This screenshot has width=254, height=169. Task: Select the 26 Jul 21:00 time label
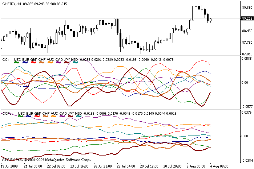point(103,166)
